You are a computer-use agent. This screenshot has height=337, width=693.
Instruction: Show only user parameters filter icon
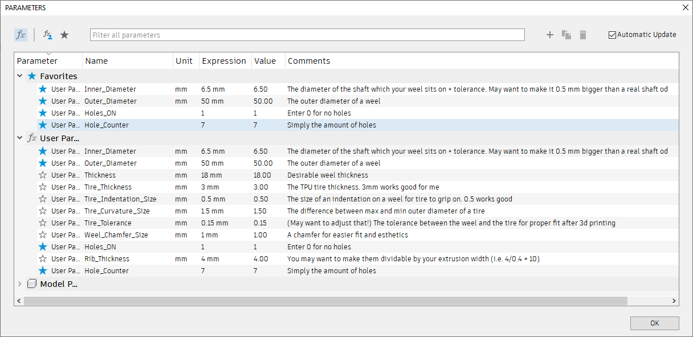48,35
